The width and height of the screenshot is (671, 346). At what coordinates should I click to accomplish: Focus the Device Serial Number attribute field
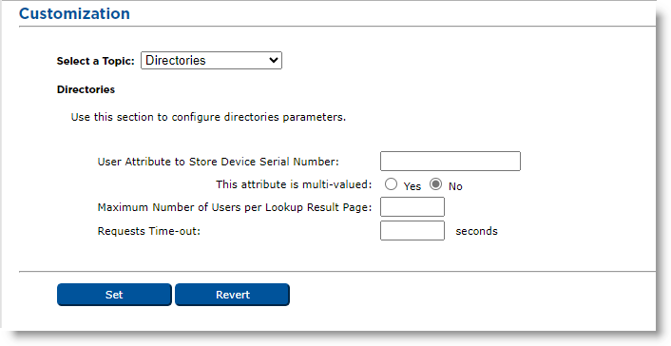[x=451, y=161]
